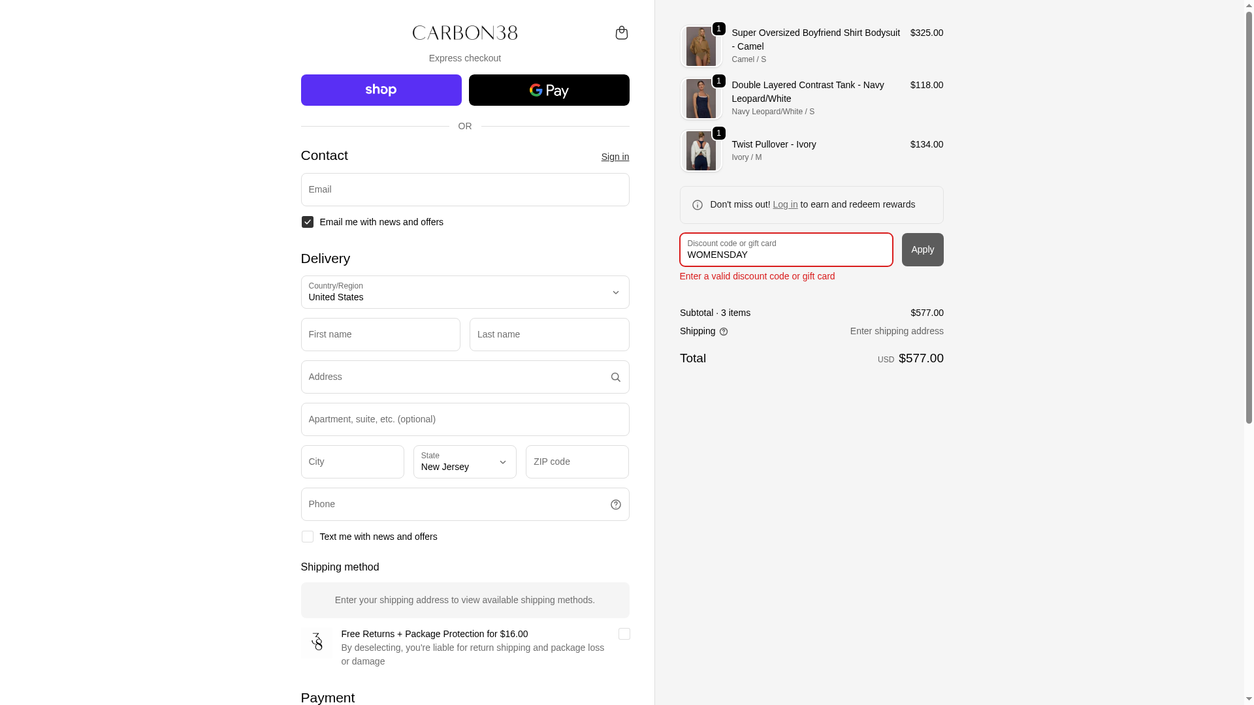The image size is (1254, 705).
Task: Open the State dropdown showing New Jersey
Action: coord(465,462)
